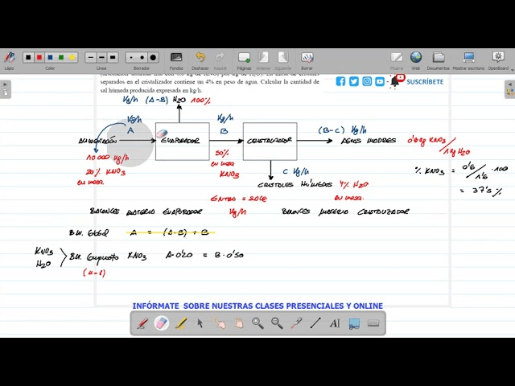The height and width of the screenshot is (386, 515).
Task: Select the yellow pen color
Action: pyautogui.click(x=72, y=57)
